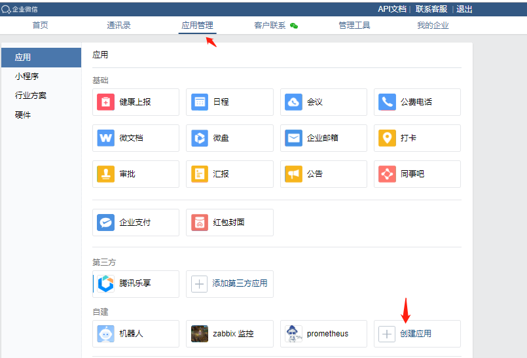
Task: Click WeChat icon beside 客户联系
Action: click(294, 26)
